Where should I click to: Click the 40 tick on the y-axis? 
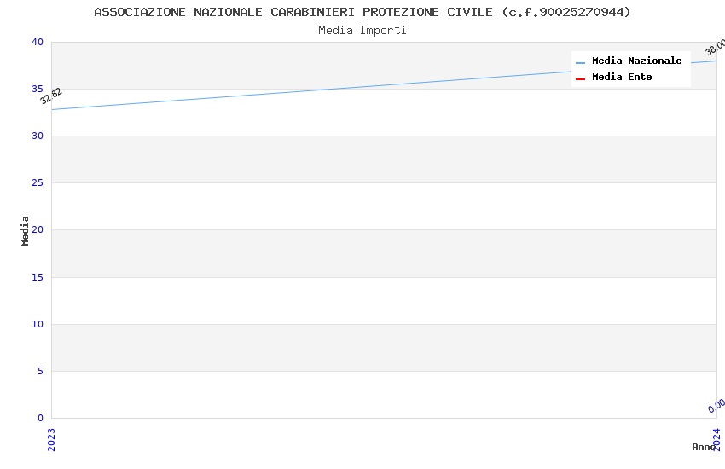click(37, 43)
